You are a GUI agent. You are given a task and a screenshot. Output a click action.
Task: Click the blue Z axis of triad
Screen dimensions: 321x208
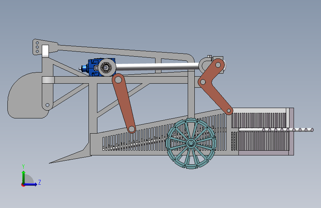[x=31, y=184]
